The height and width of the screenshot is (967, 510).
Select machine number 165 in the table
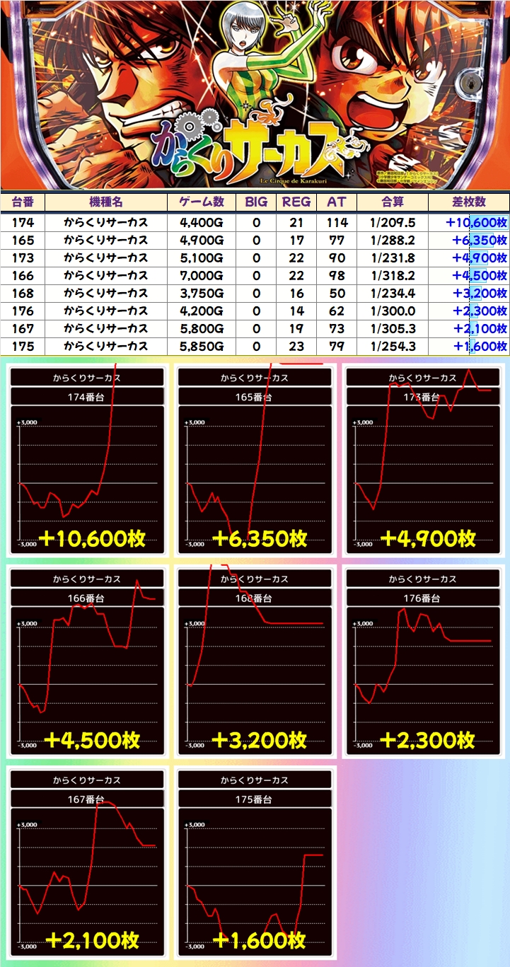23,240
